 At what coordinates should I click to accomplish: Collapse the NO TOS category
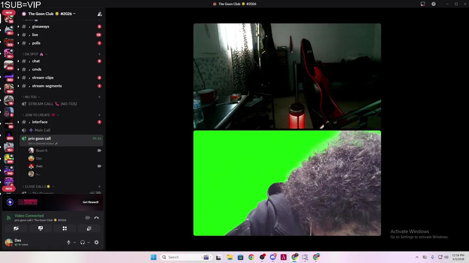pyautogui.click(x=32, y=97)
